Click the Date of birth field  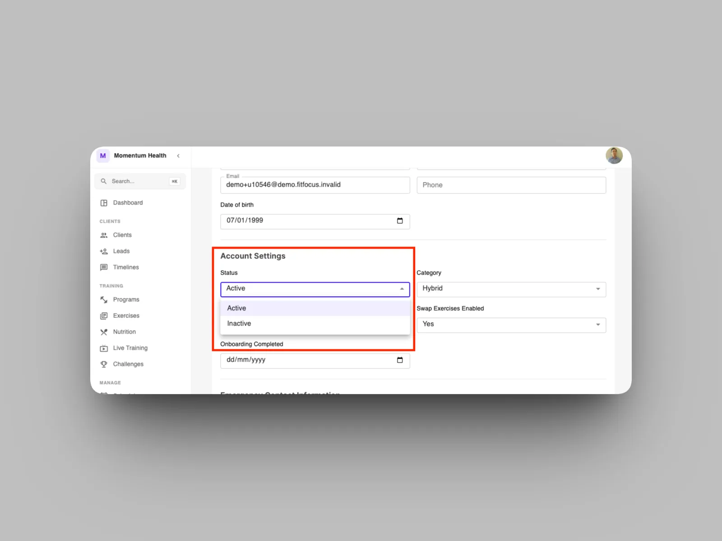pos(315,221)
